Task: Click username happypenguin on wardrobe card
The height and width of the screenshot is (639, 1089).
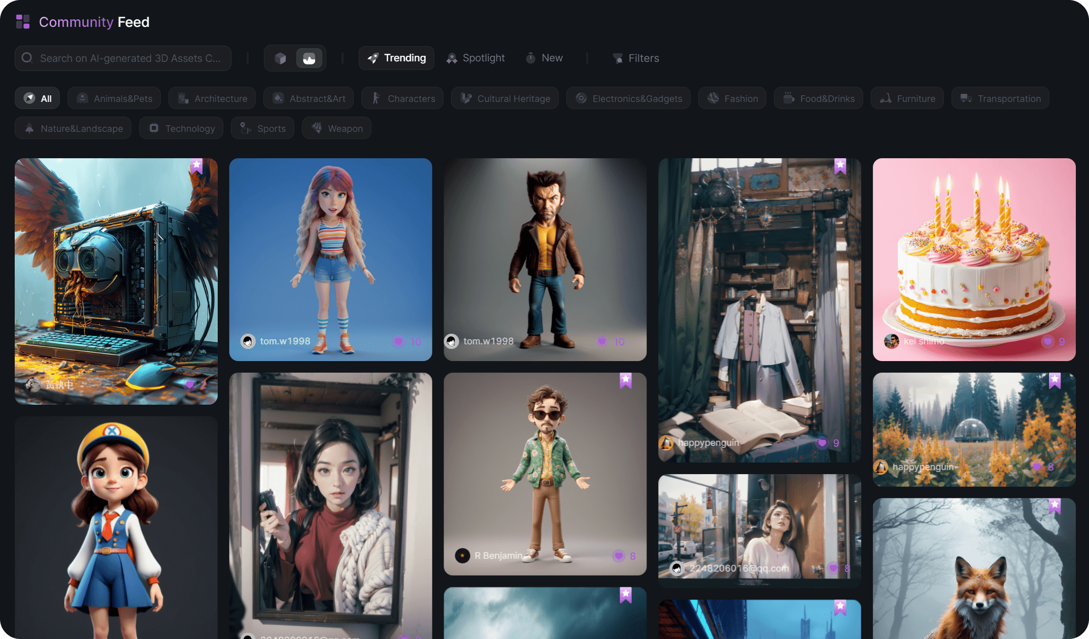Action: [708, 443]
